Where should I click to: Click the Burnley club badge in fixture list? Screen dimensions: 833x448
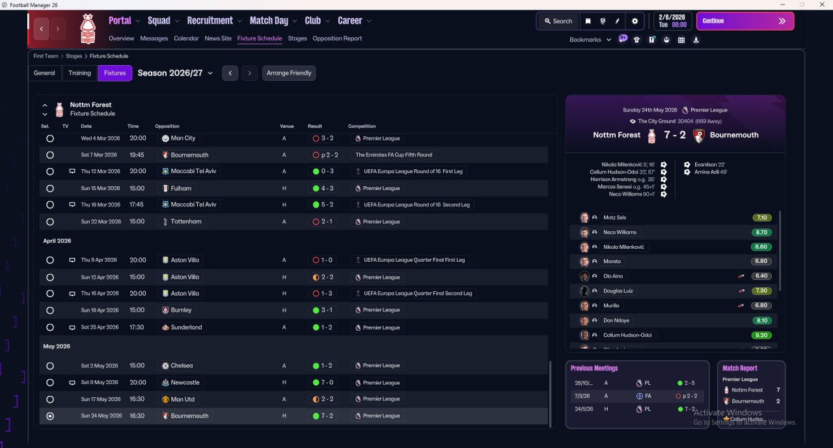click(x=165, y=310)
